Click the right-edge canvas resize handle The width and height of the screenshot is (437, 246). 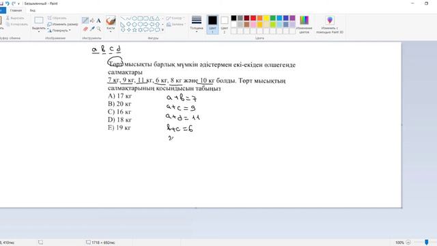tap(401, 124)
